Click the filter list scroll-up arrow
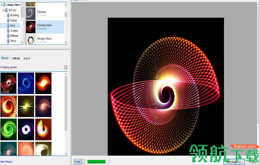259x165 pixels. point(66,5)
